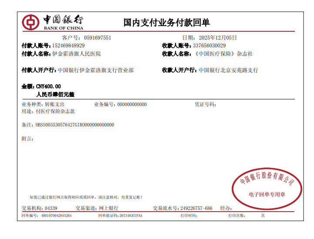Viewport: 314px width, 239px height.
Task: Click the red oval 电子回单专用章 stamp
Action: coord(267,187)
